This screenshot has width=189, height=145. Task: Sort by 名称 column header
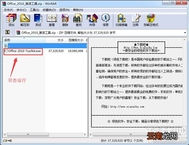(x=24, y=40)
